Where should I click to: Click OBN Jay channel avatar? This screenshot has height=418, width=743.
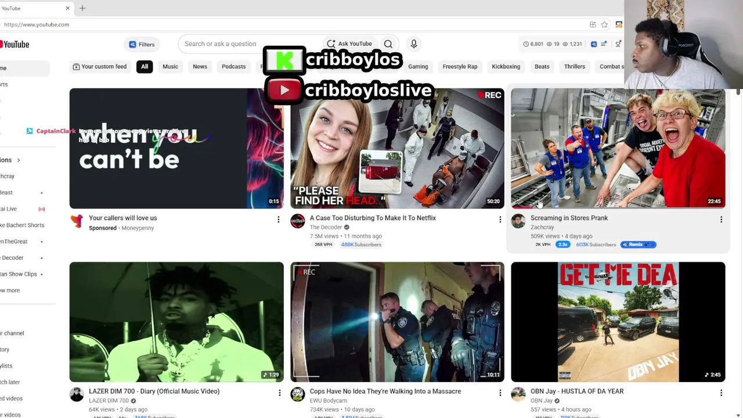click(518, 395)
